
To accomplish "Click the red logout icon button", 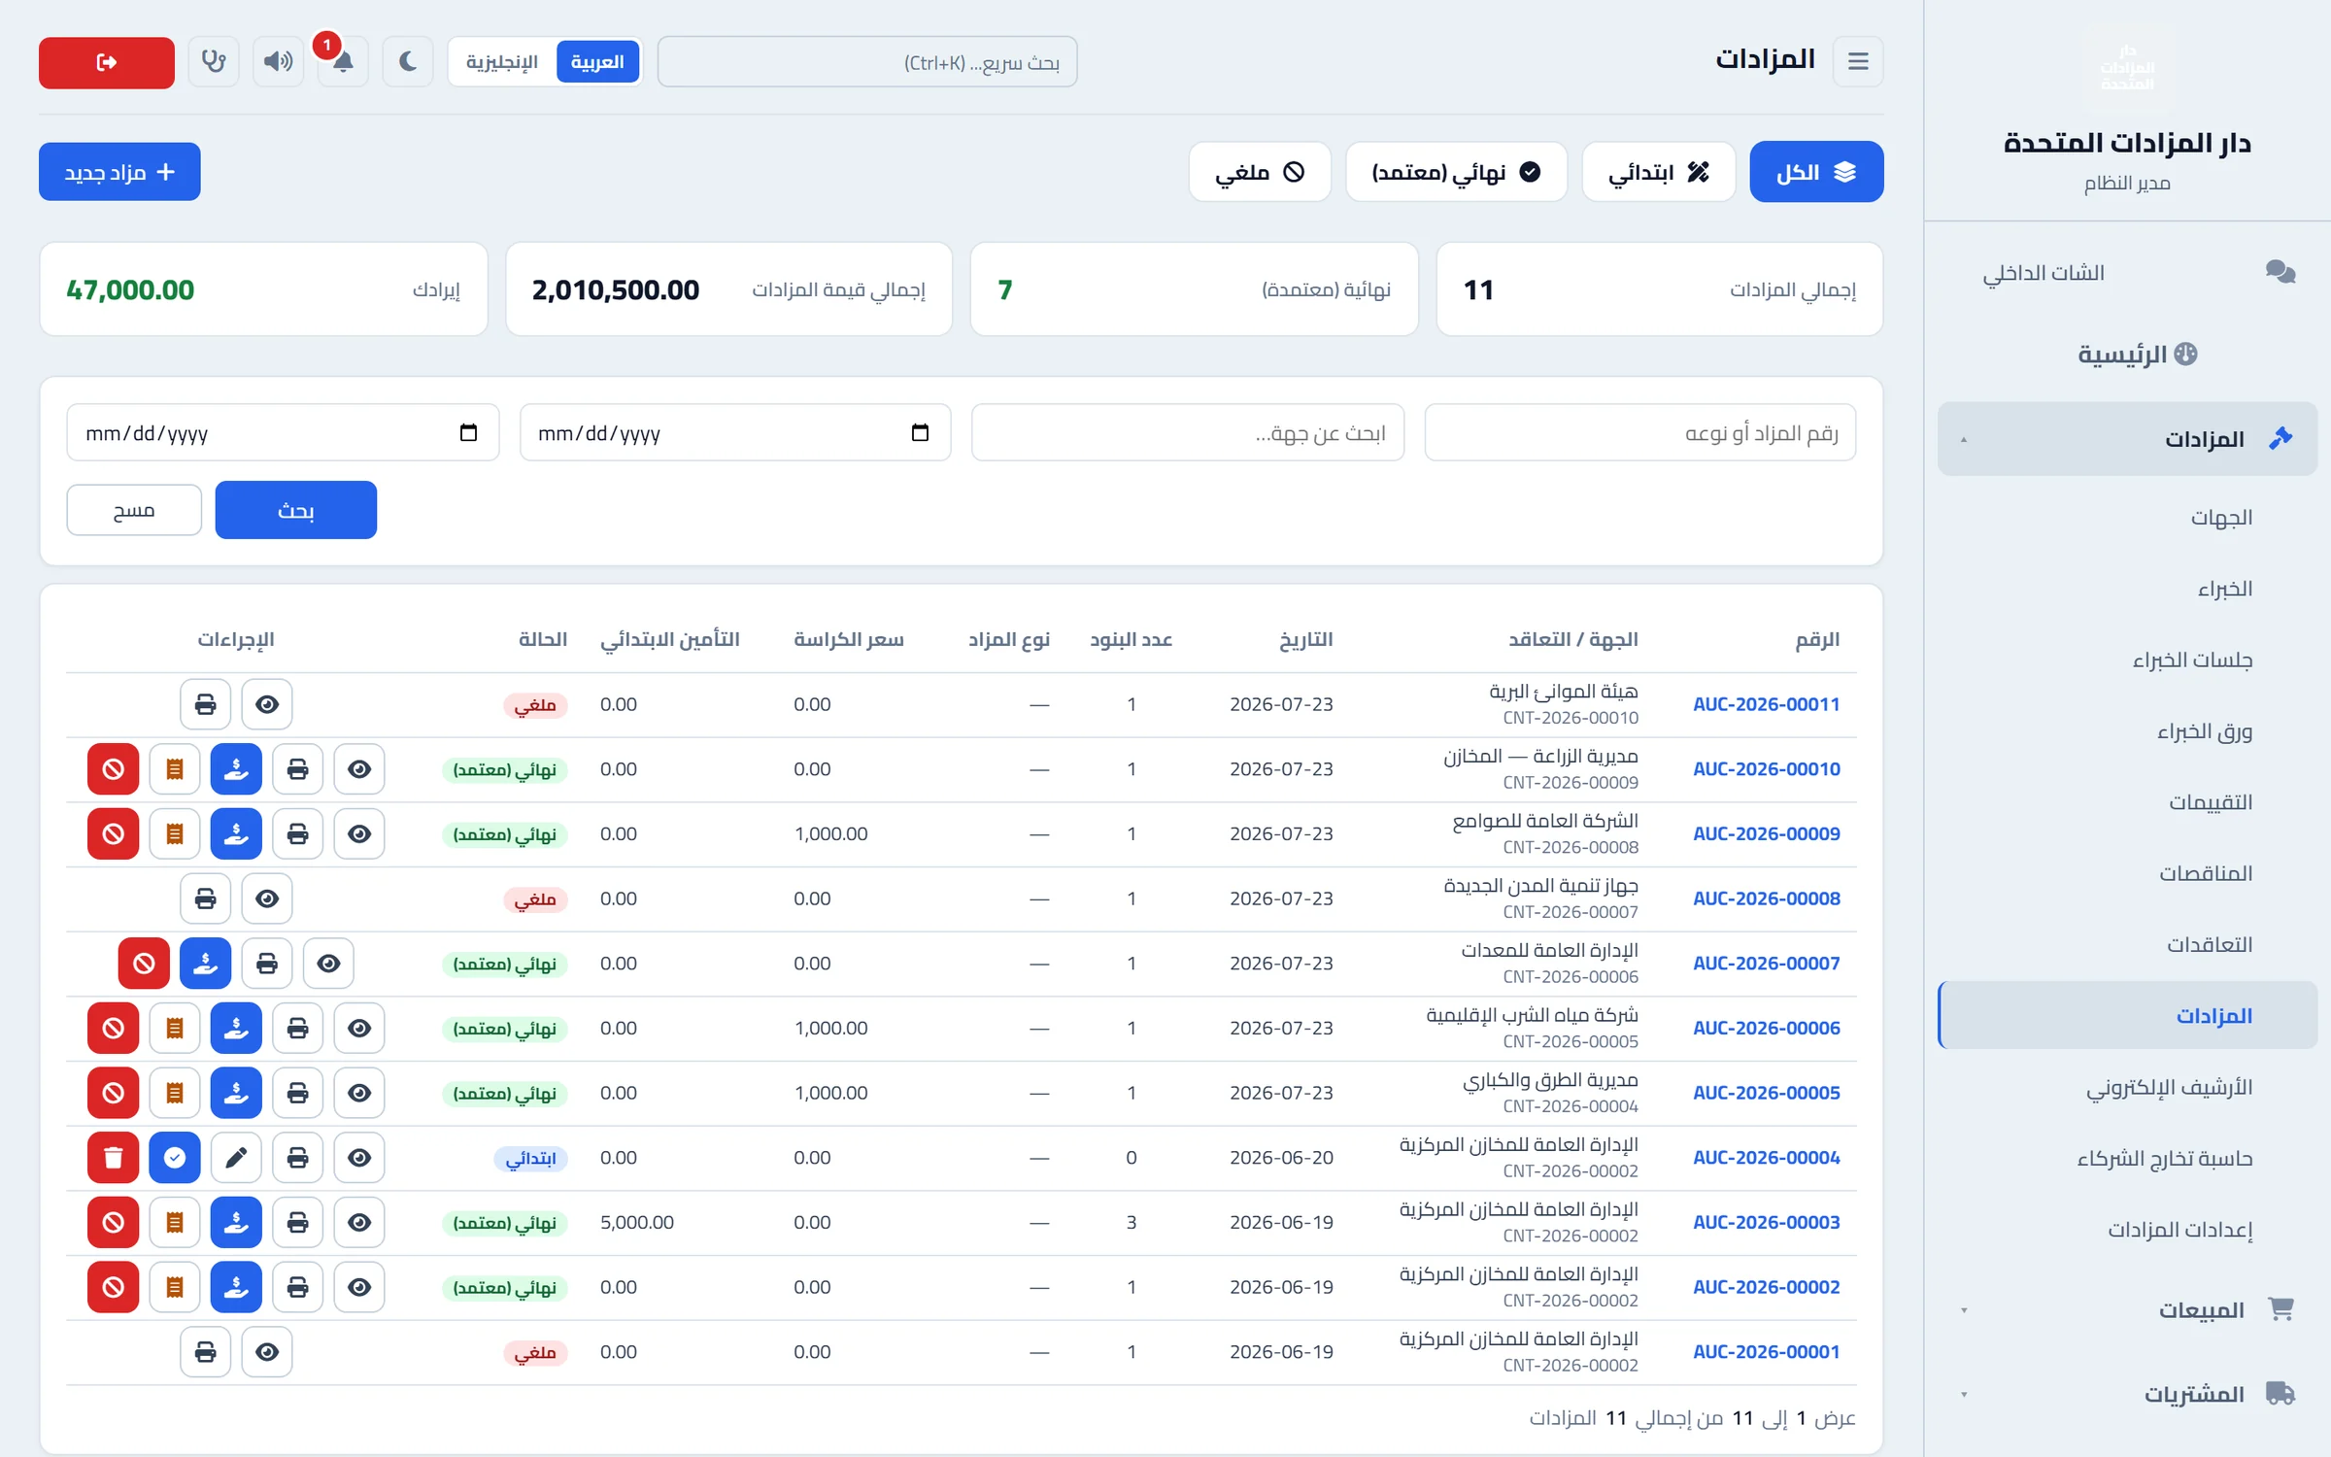I will point(107,62).
